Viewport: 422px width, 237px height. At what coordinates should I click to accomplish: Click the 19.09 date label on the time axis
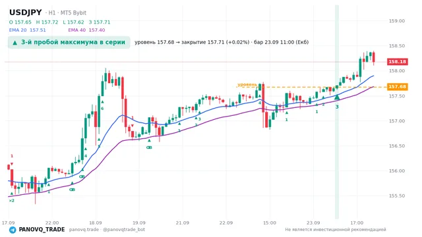tap(139, 223)
